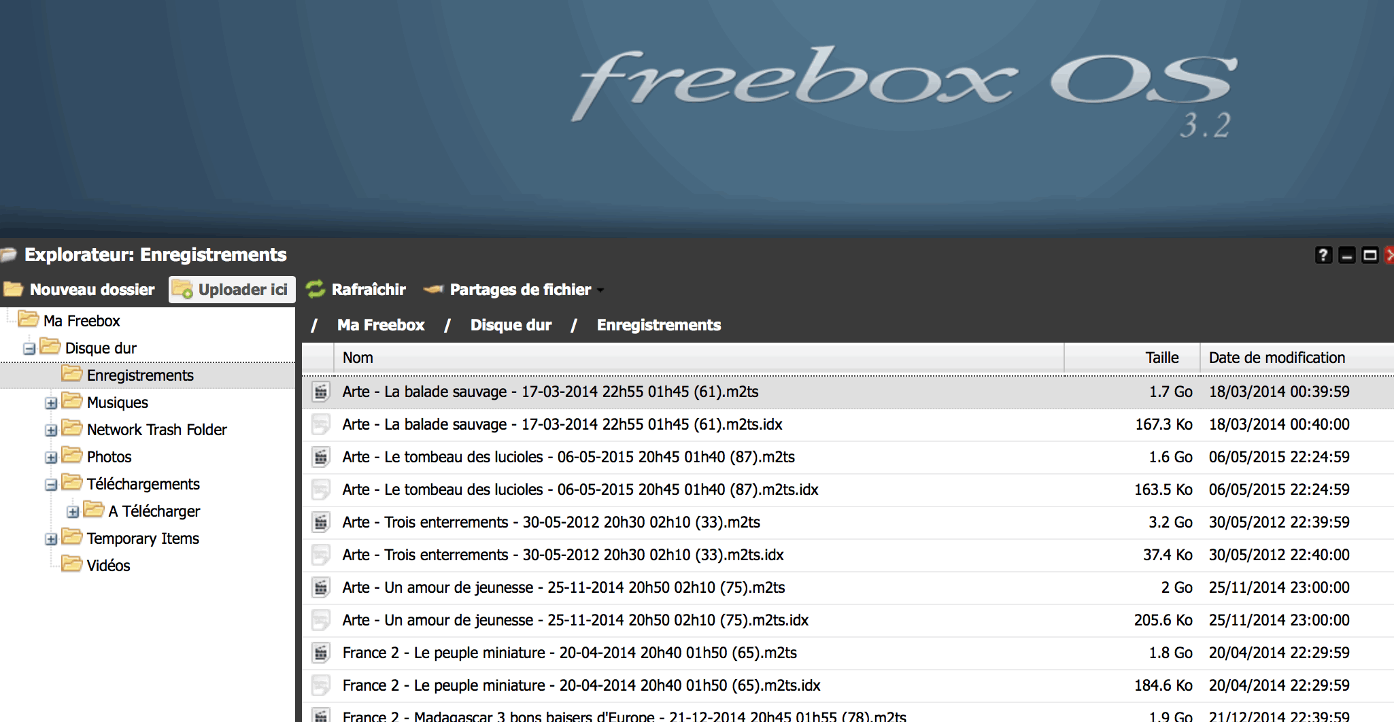Select file name La balade sauvage (61).m2ts

551,392
